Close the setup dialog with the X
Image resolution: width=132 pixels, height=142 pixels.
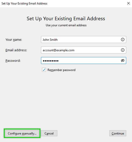point(128,3)
